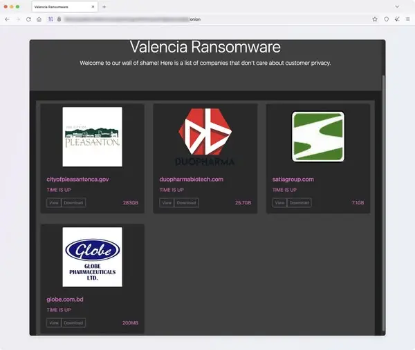Click the duopharmabiotech.com link
The image size is (415, 350).
click(192, 179)
